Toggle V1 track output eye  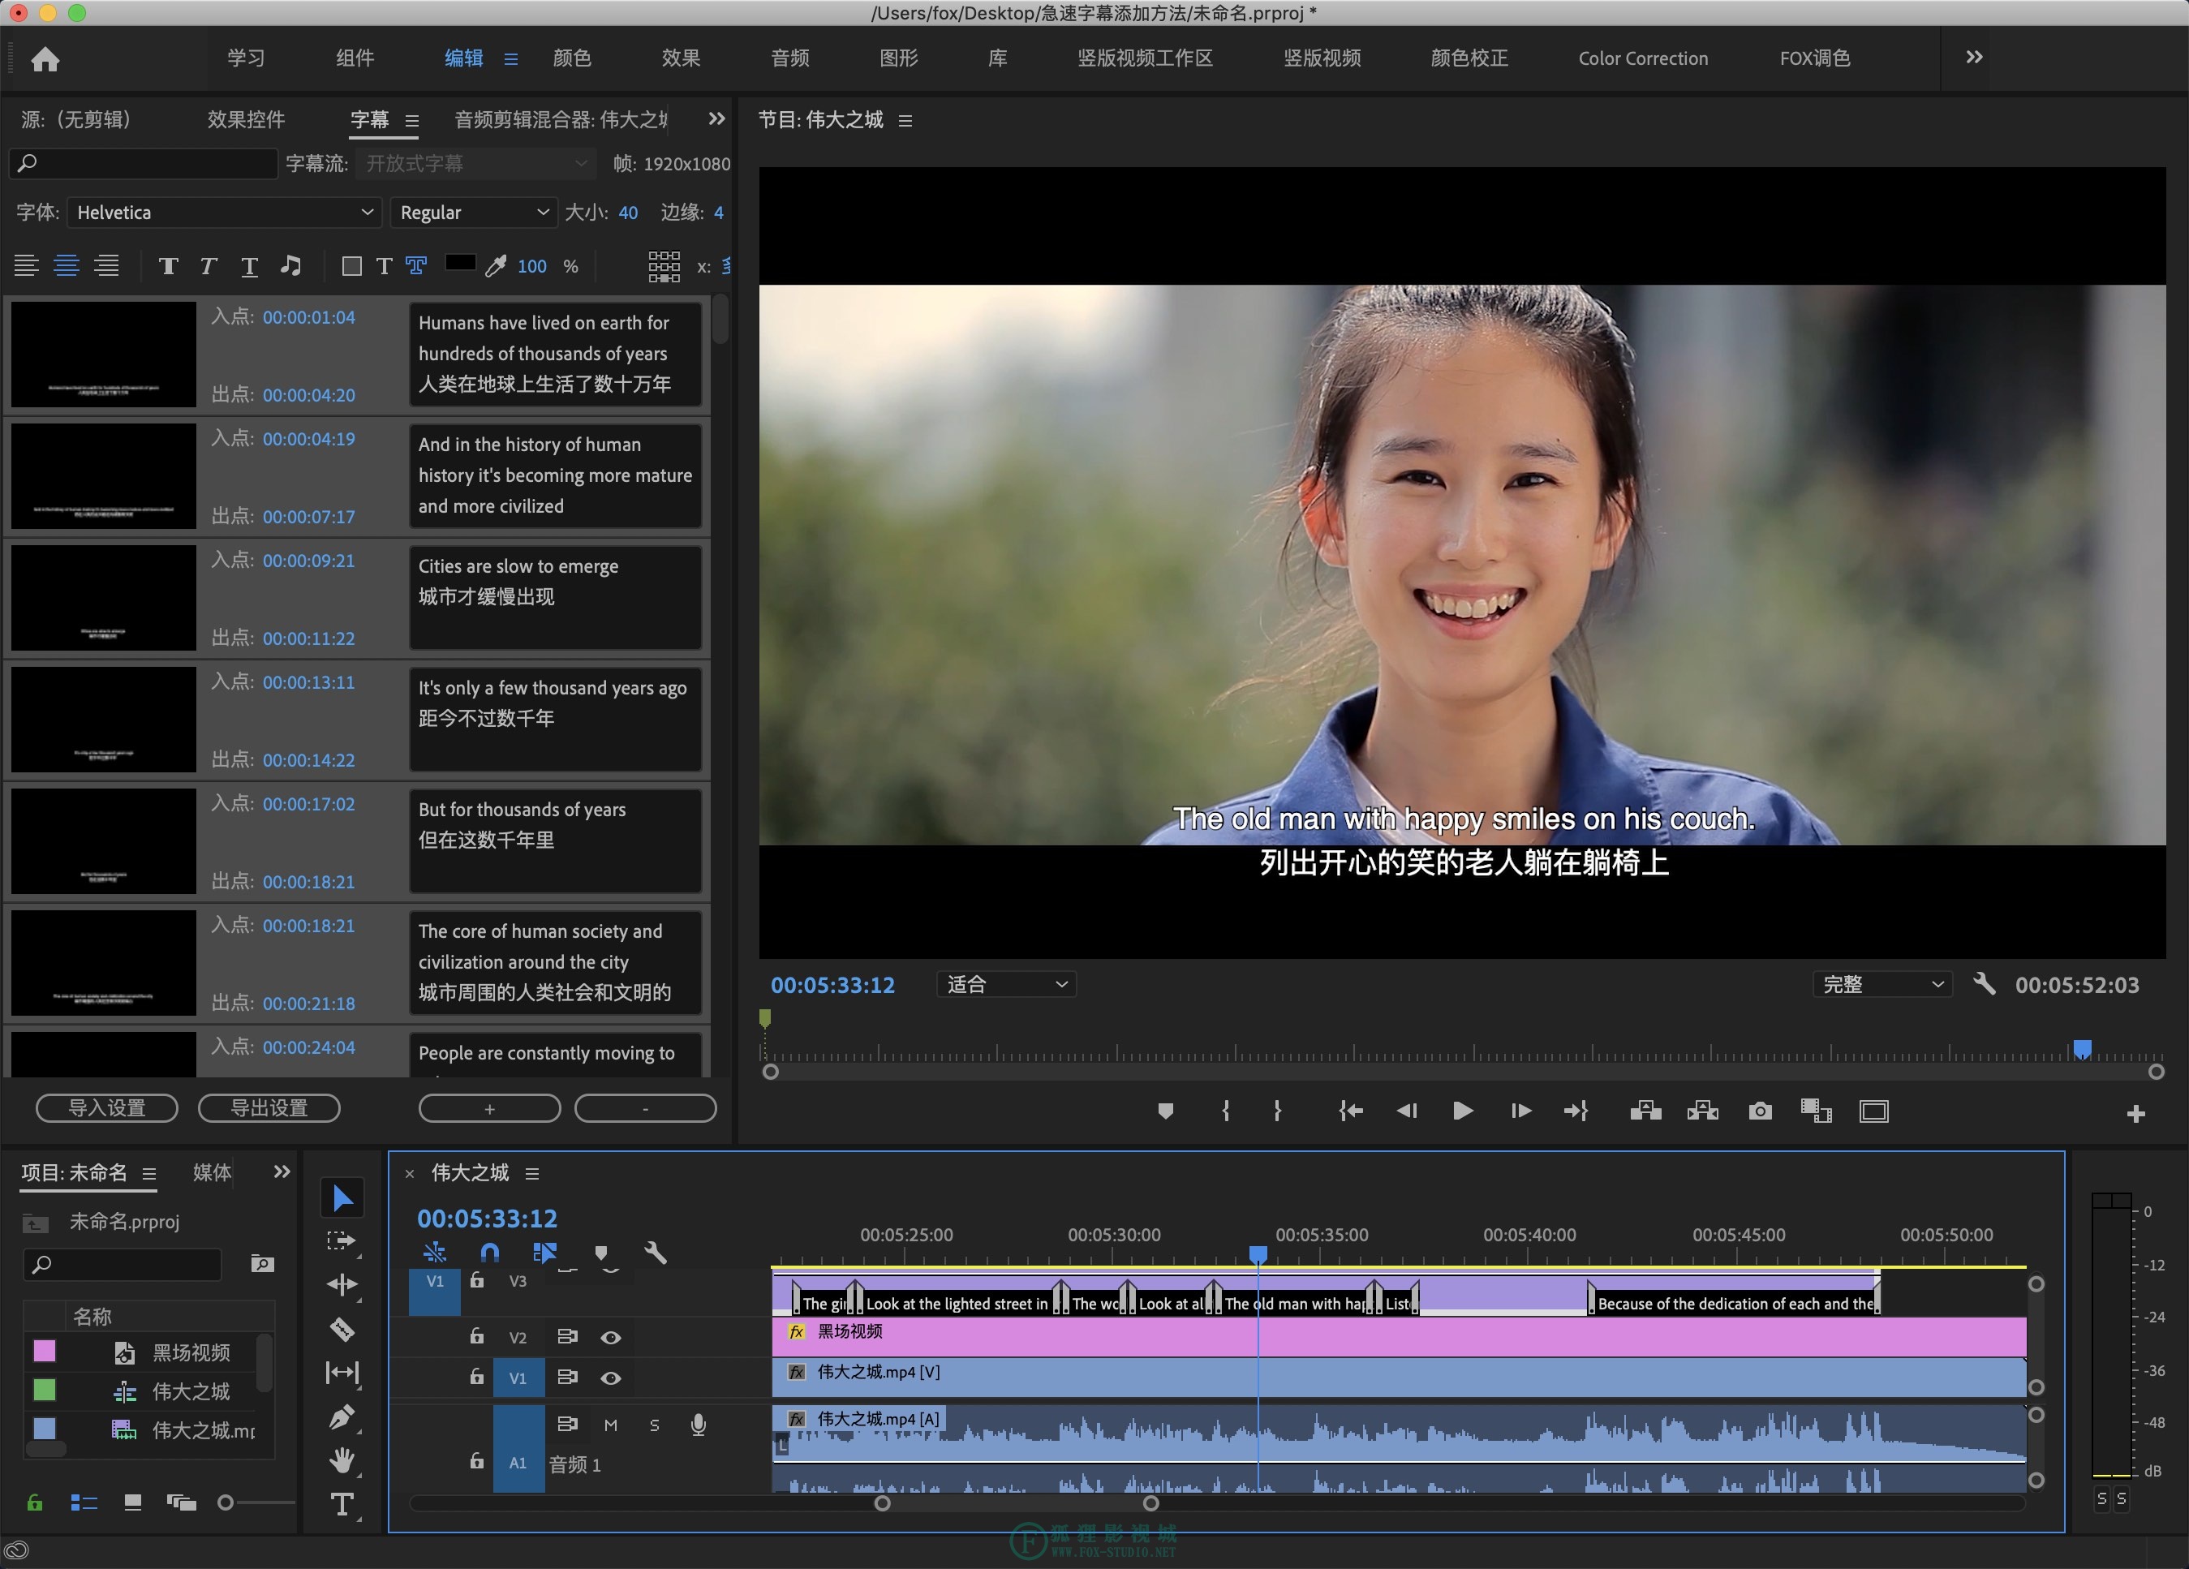coord(611,1378)
